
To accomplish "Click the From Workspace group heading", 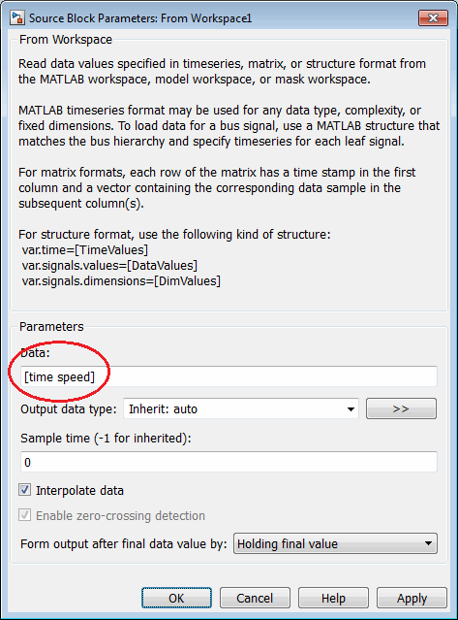I will 66,40.
